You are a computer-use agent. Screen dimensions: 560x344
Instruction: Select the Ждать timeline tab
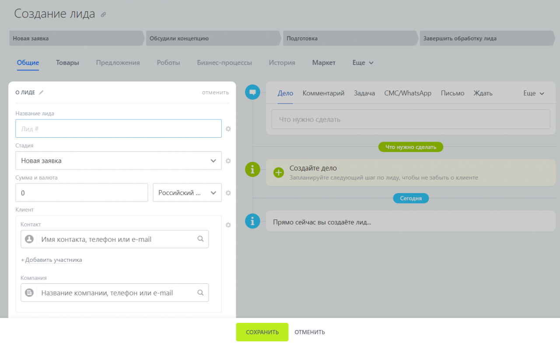[x=483, y=93]
